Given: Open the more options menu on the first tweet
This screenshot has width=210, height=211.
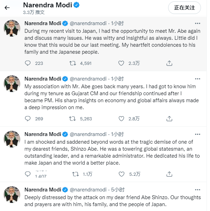Looking at the screenshot, I should (x=197, y=23).
